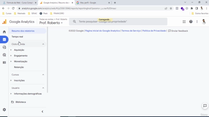The width and height of the screenshot is (209, 117).
Task: Reload the page with refresh icon
Action: point(13,8)
